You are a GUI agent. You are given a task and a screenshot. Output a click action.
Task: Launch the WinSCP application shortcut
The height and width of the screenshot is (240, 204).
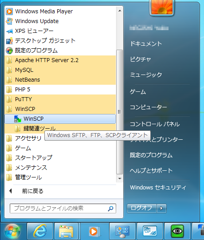pos(60,119)
